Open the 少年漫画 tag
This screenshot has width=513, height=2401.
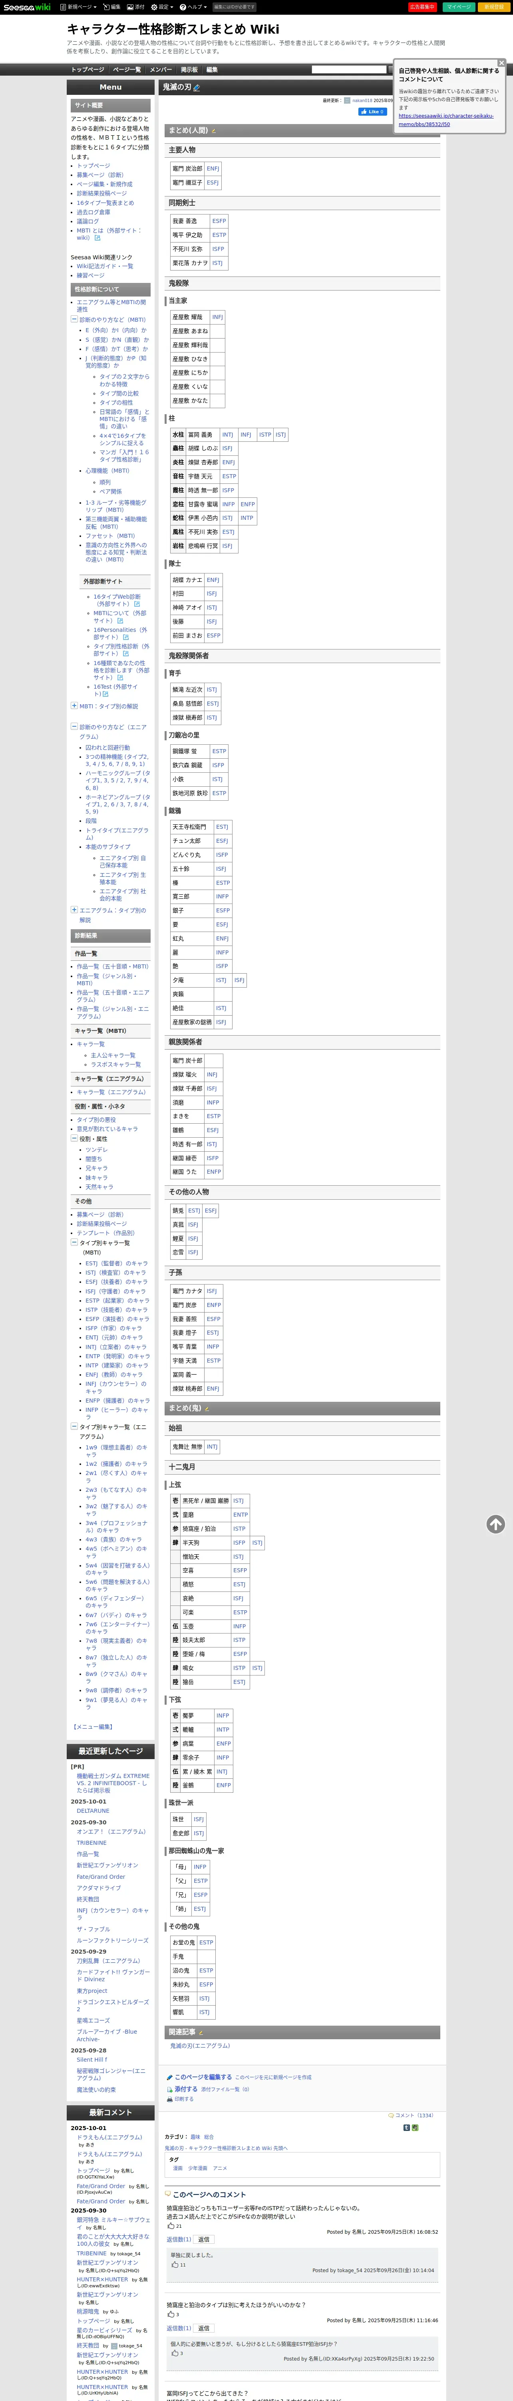point(197,2168)
